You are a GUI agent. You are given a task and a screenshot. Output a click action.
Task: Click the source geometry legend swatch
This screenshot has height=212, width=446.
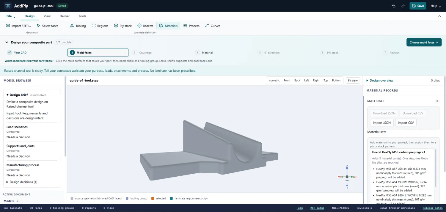pyautogui.click(x=72, y=198)
